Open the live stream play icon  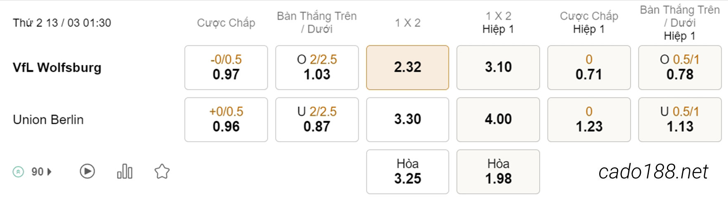point(87,171)
